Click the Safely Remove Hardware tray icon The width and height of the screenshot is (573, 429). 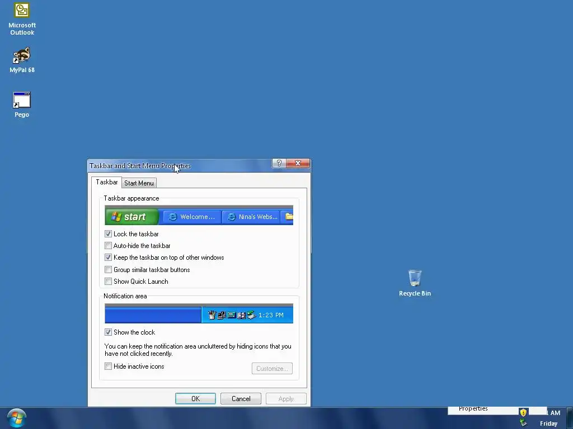(x=523, y=423)
